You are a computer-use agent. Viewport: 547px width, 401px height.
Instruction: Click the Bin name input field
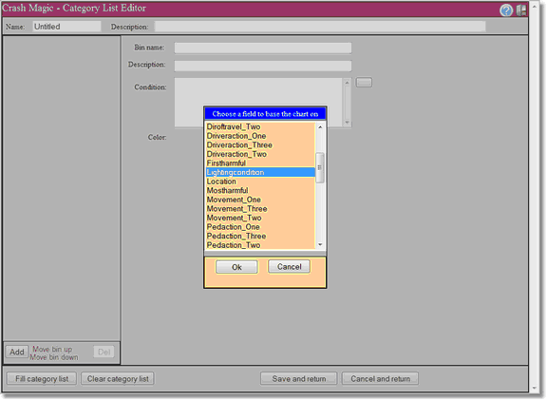tap(263, 48)
